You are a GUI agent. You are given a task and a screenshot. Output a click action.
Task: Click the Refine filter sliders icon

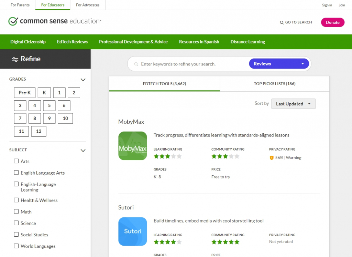pyautogui.click(x=15, y=59)
